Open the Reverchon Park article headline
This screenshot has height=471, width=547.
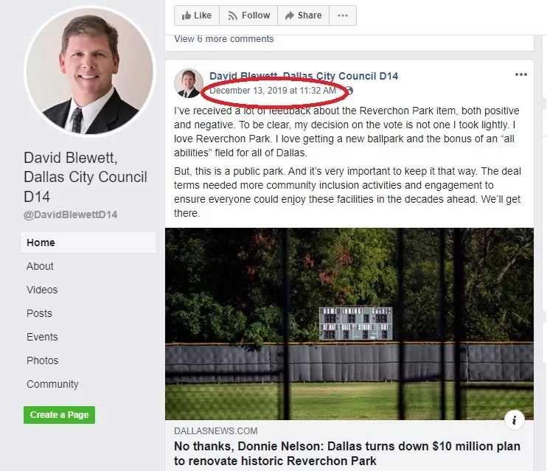pos(347,453)
